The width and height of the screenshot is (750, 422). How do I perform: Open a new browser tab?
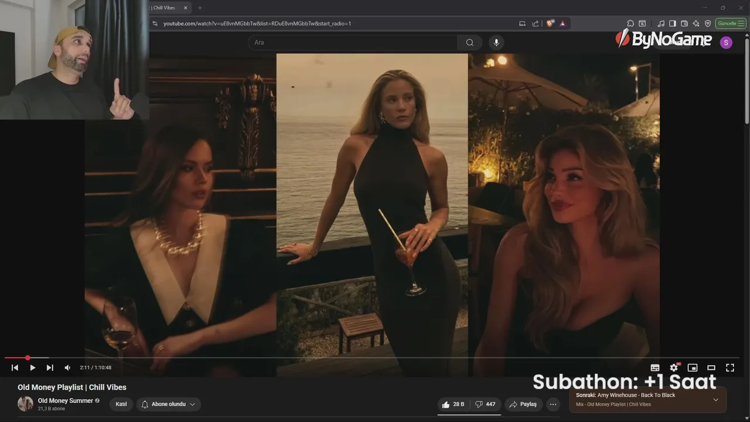click(x=200, y=8)
